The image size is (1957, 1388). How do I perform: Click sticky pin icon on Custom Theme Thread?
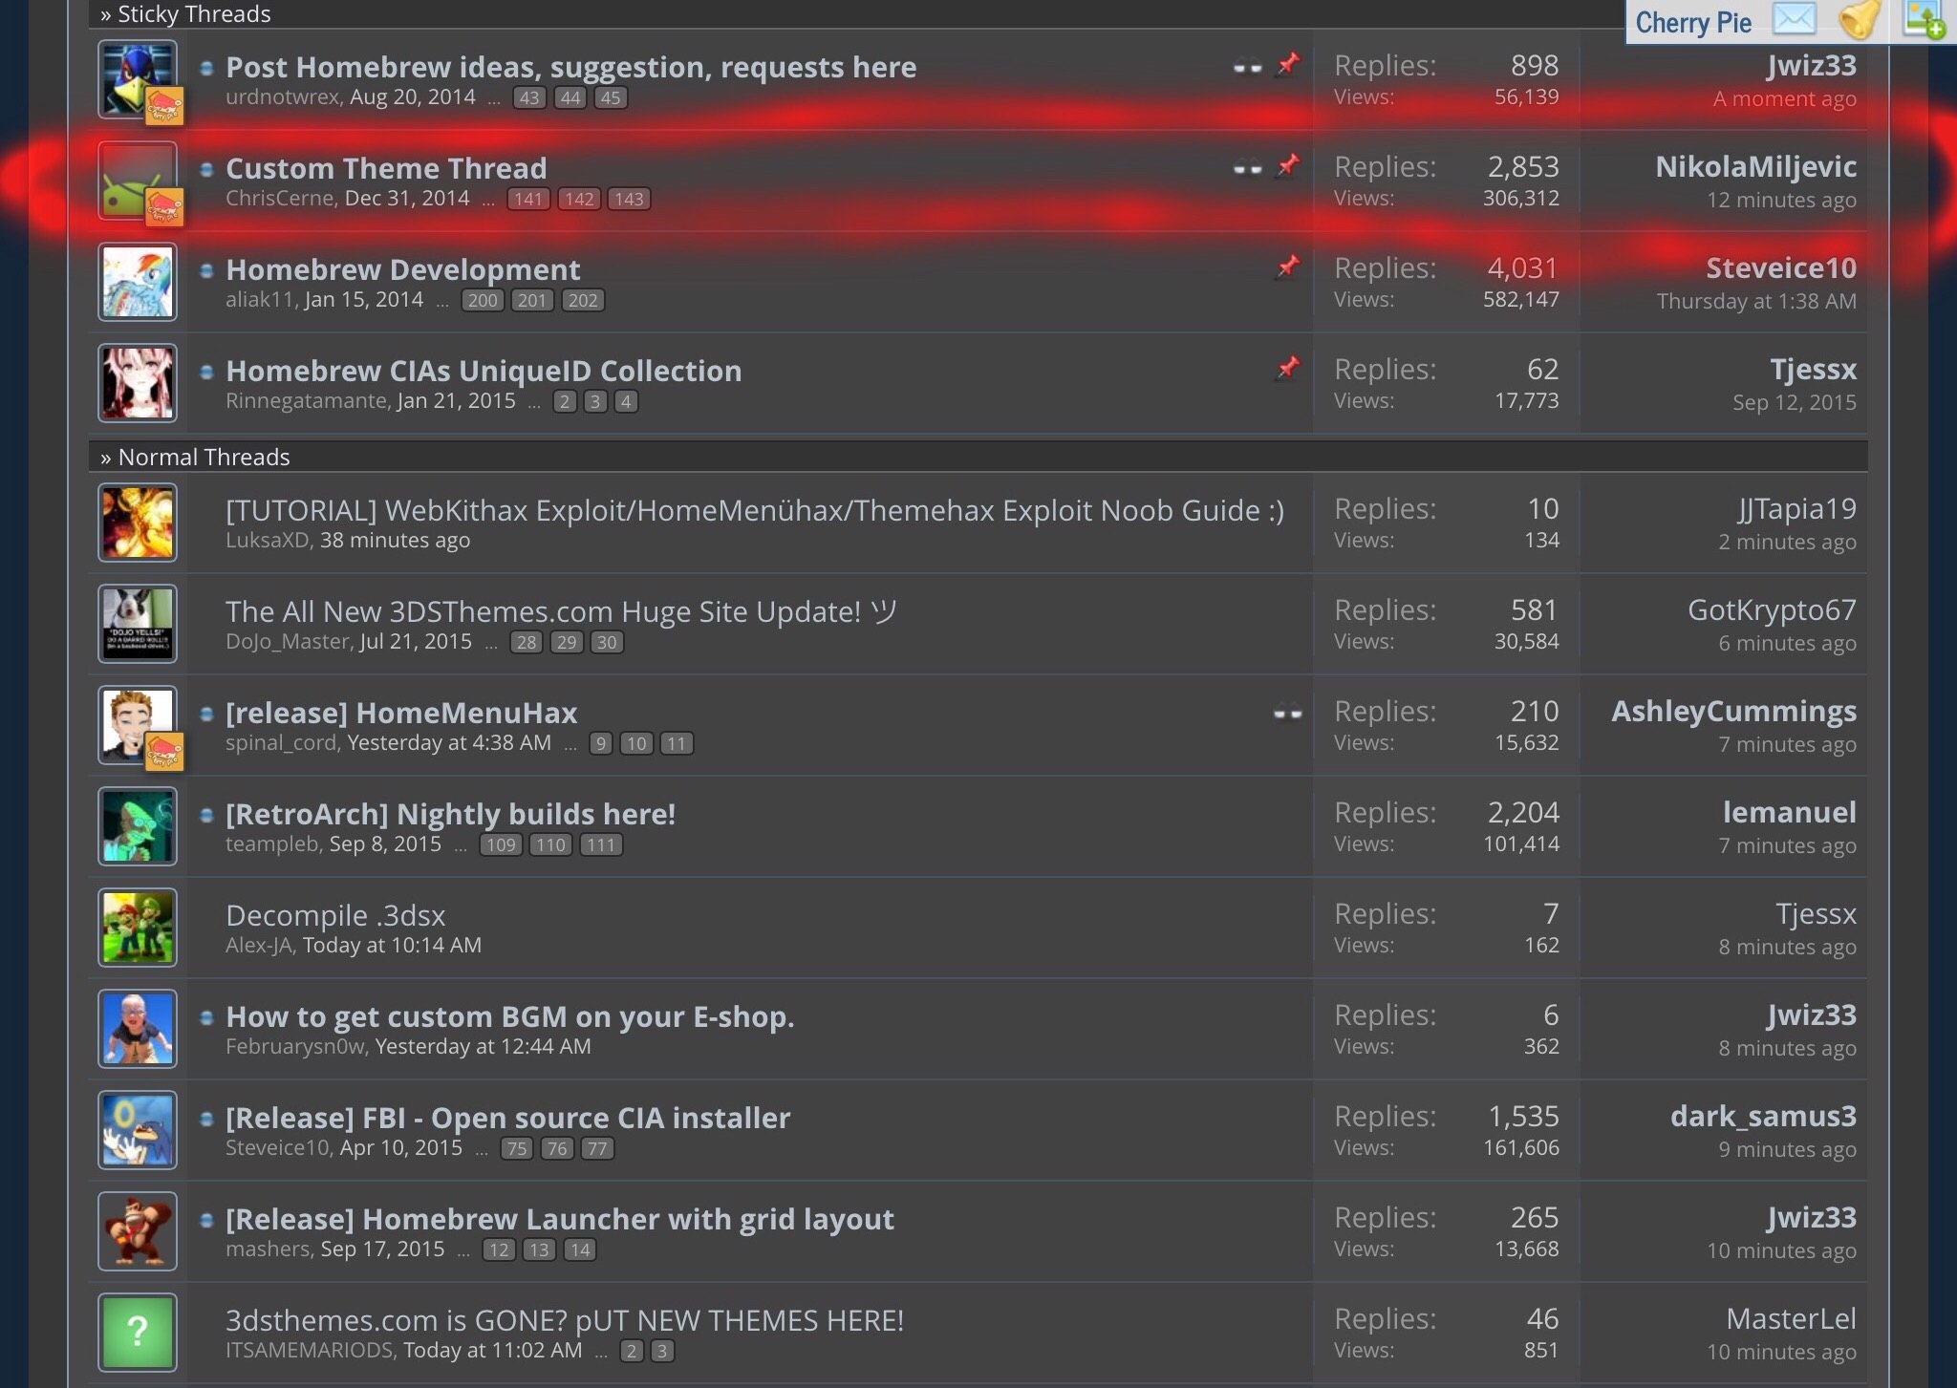point(1288,166)
